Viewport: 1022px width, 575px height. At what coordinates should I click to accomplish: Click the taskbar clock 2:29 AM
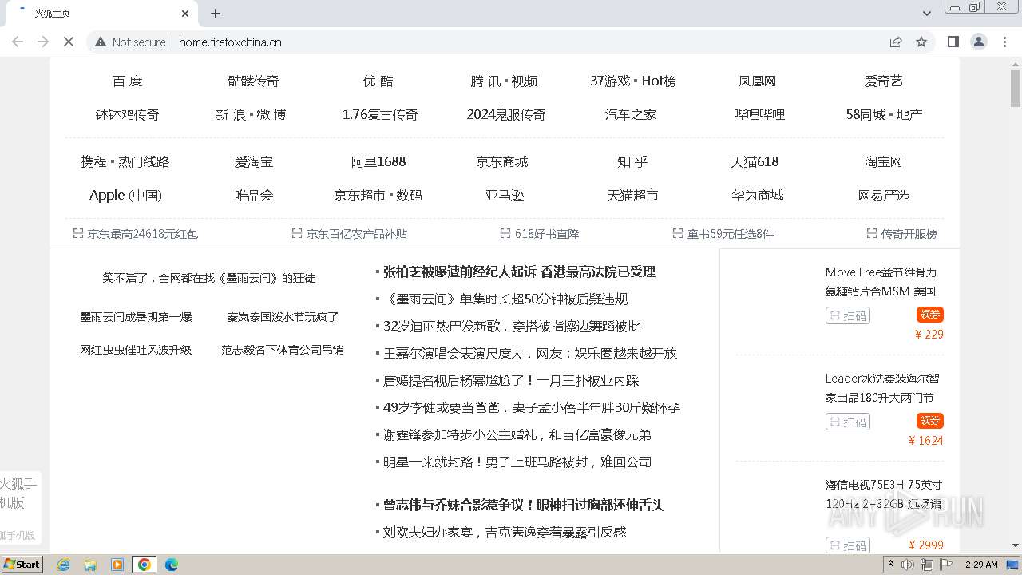(x=981, y=565)
